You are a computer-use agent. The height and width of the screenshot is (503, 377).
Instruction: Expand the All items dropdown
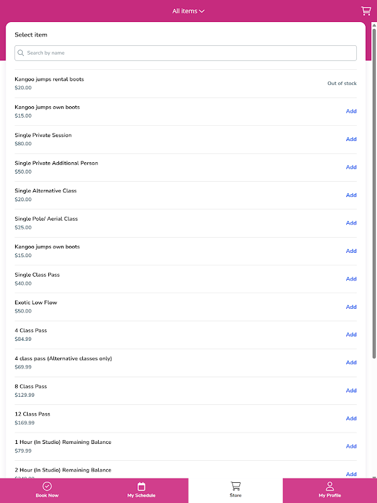pos(188,11)
